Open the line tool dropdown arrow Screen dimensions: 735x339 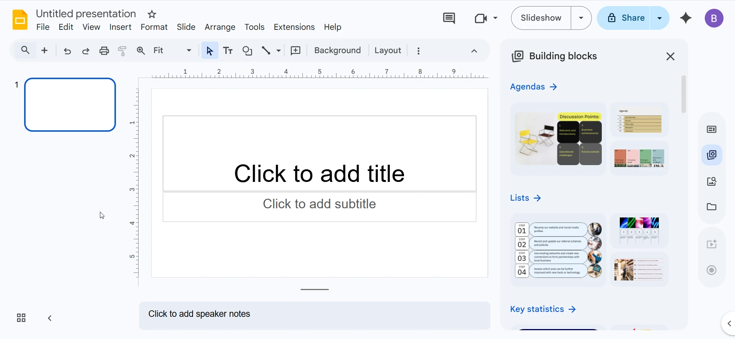279,51
